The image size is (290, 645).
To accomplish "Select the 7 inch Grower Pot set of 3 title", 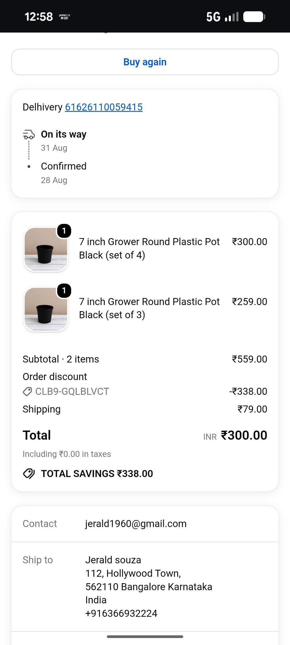I will [x=149, y=308].
